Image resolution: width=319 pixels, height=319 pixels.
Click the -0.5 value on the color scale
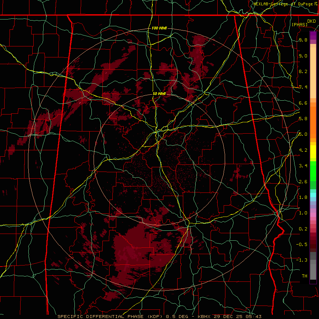click(302, 244)
